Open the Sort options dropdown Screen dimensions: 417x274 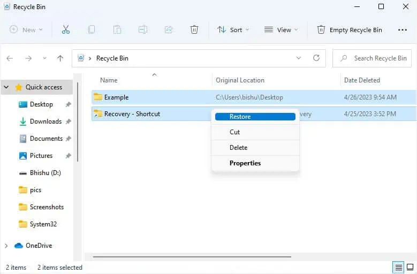coord(233,30)
